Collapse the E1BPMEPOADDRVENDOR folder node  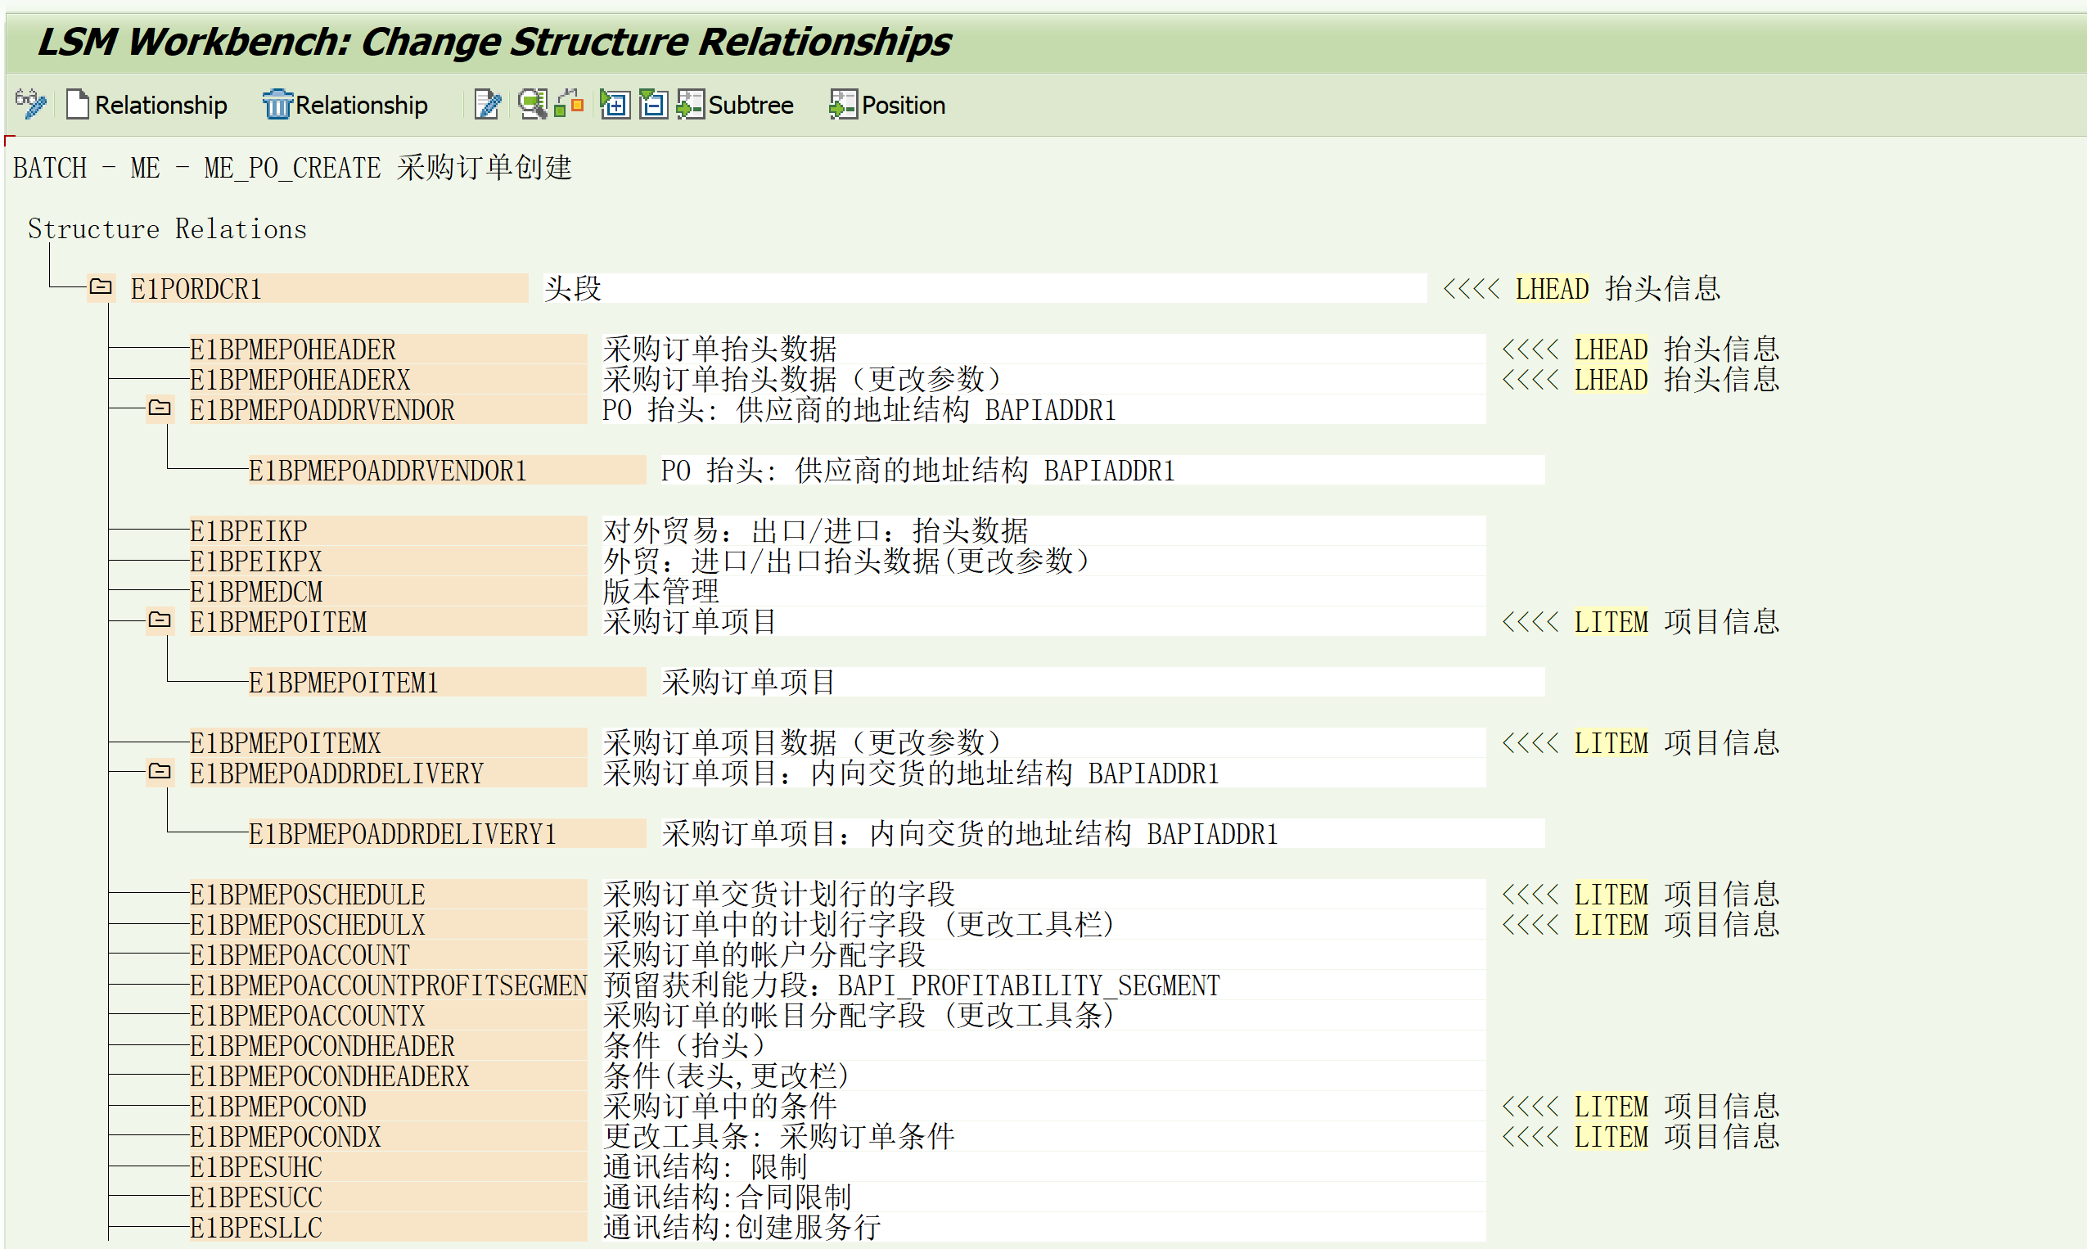pos(160,410)
